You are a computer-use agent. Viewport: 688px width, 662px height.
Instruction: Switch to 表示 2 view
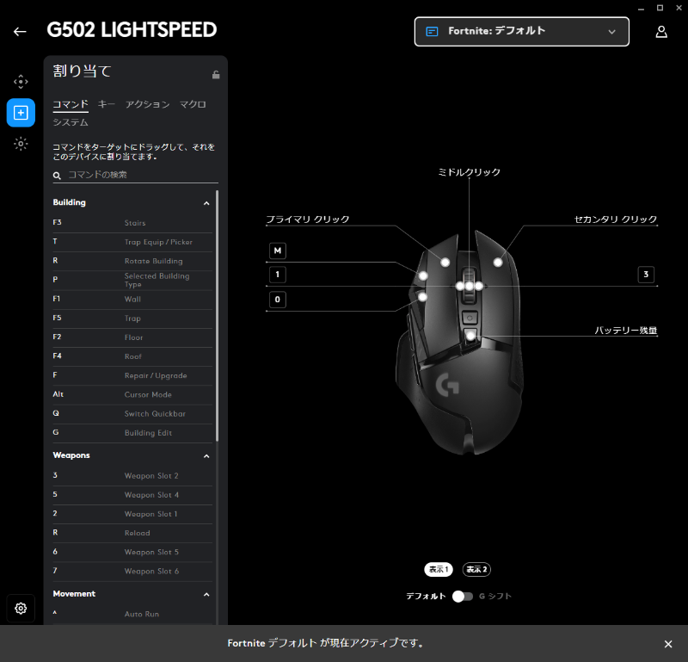tap(476, 569)
